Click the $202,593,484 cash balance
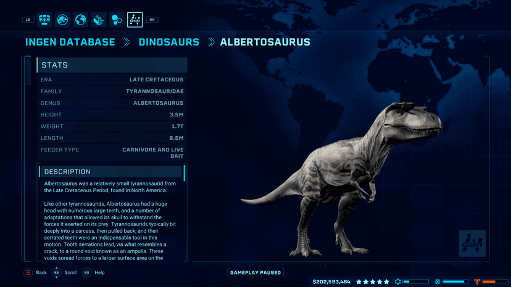This screenshot has height=287, width=511. point(331,282)
